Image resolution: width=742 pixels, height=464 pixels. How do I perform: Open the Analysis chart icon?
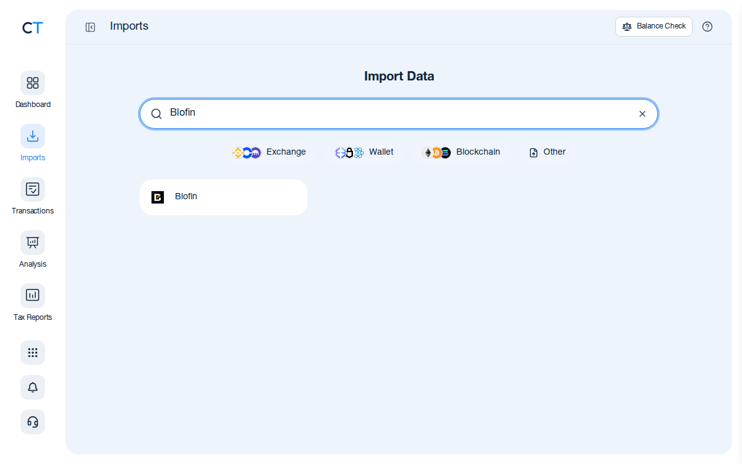(x=33, y=243)
